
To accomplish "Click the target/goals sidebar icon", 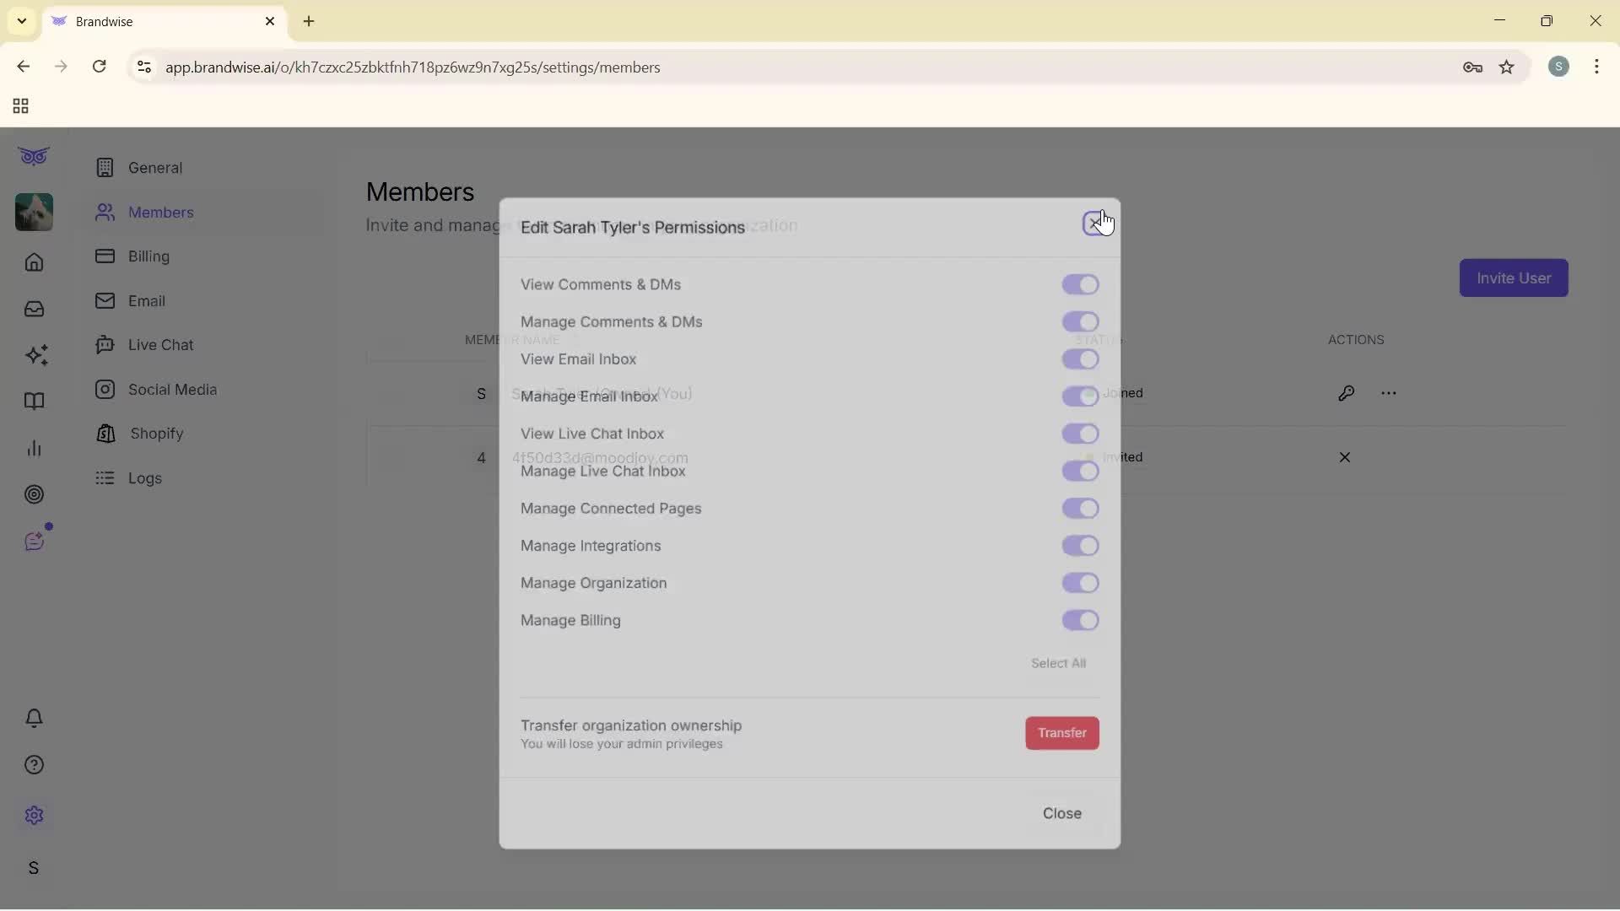I will click(x=34, y=495).
